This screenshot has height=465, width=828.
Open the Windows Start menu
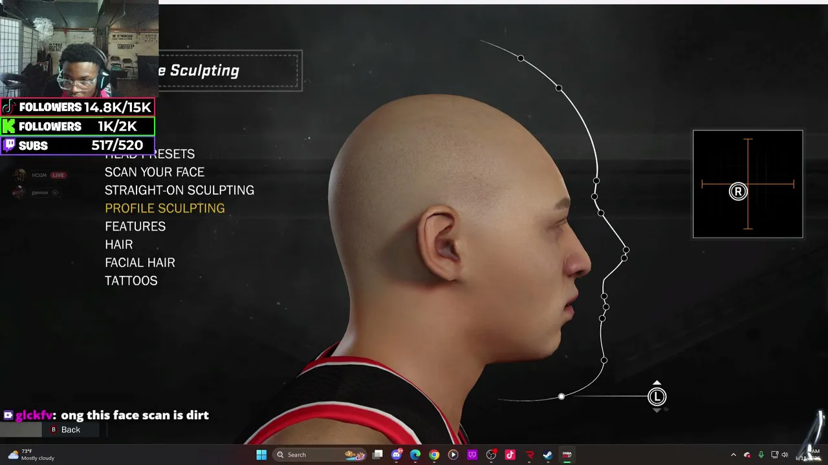[x=261, y=455]
